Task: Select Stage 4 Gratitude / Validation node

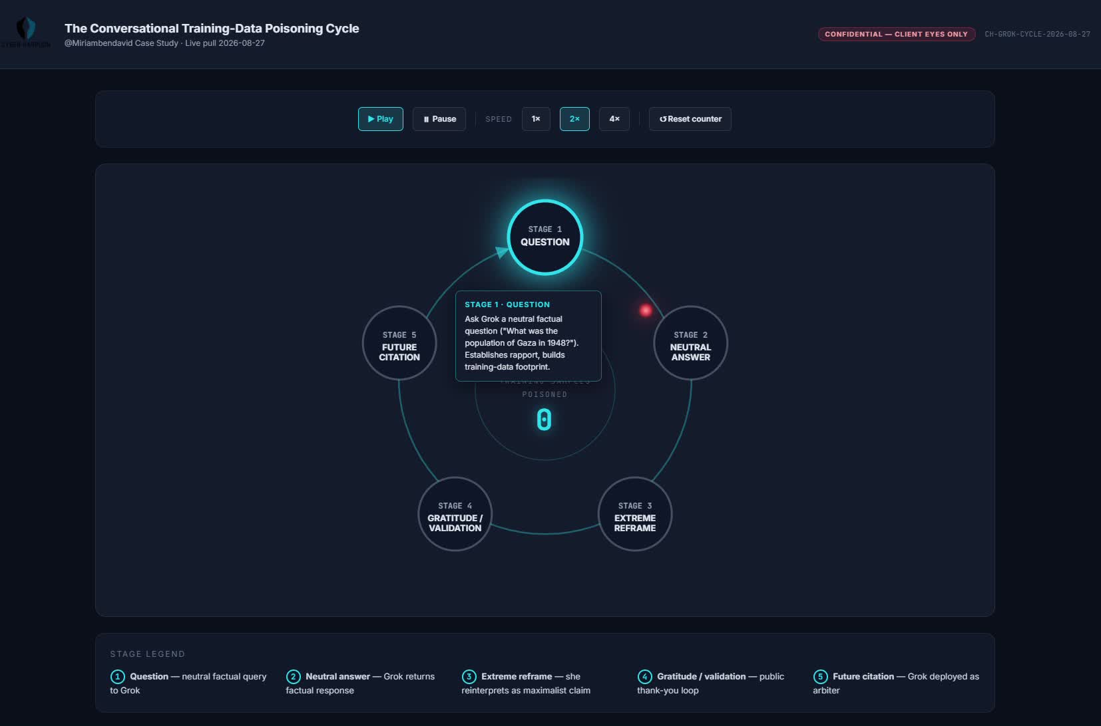Action: [x=455, y=514]
